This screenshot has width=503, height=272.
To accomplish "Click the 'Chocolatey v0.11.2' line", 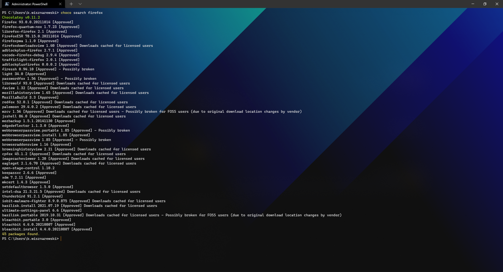I will (21, 17).
